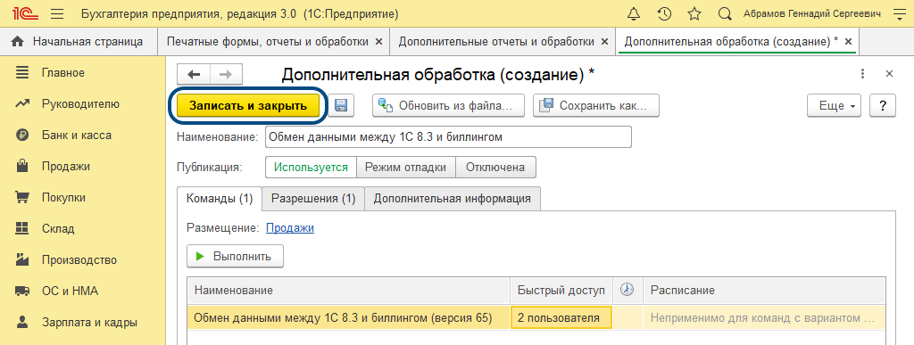Screen dimensions: 914x345
Task: Click the Неприменимо для команд schedule cell
Action: (x=764, y=318)
